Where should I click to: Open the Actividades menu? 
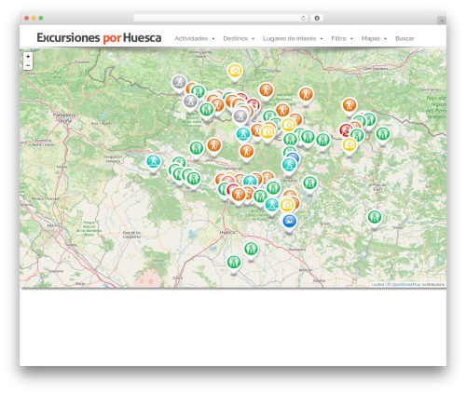191,38
